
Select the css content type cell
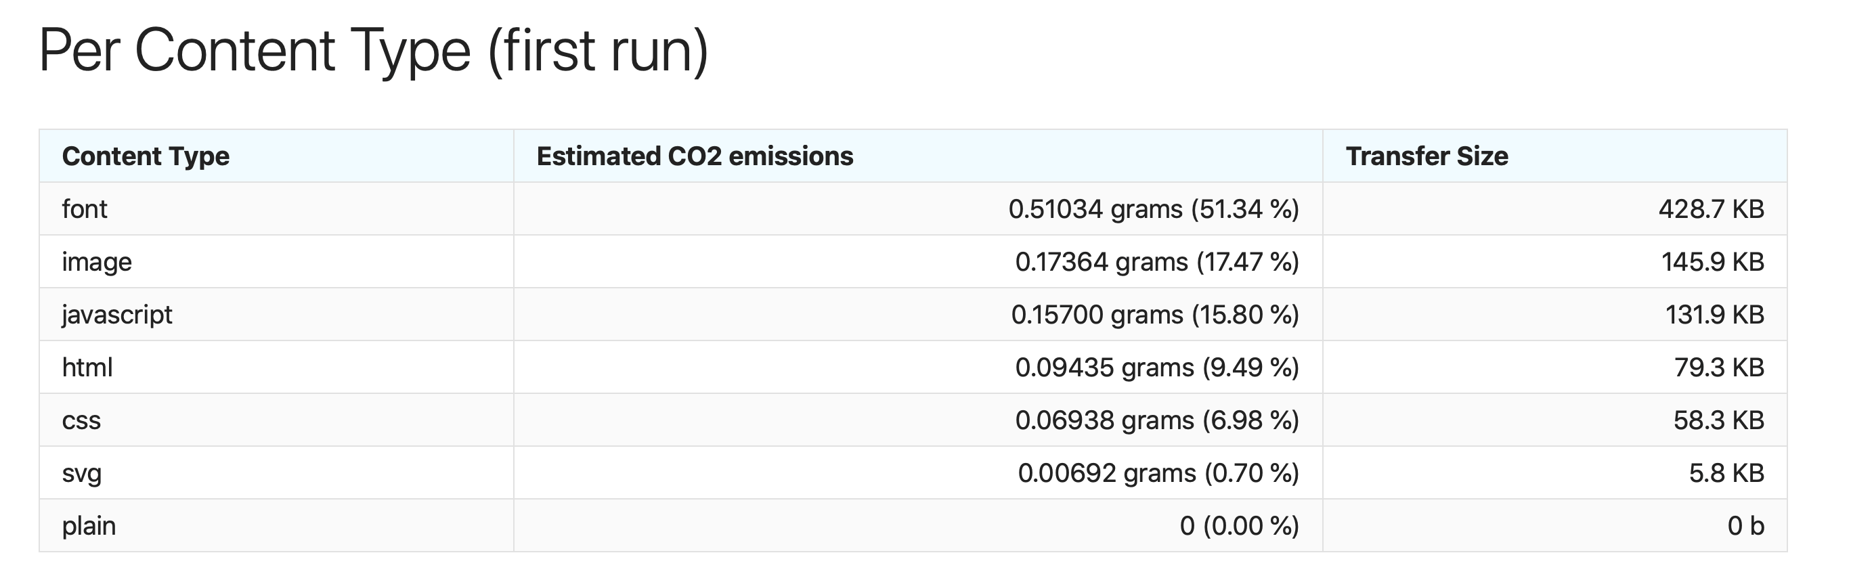(81, 420)
